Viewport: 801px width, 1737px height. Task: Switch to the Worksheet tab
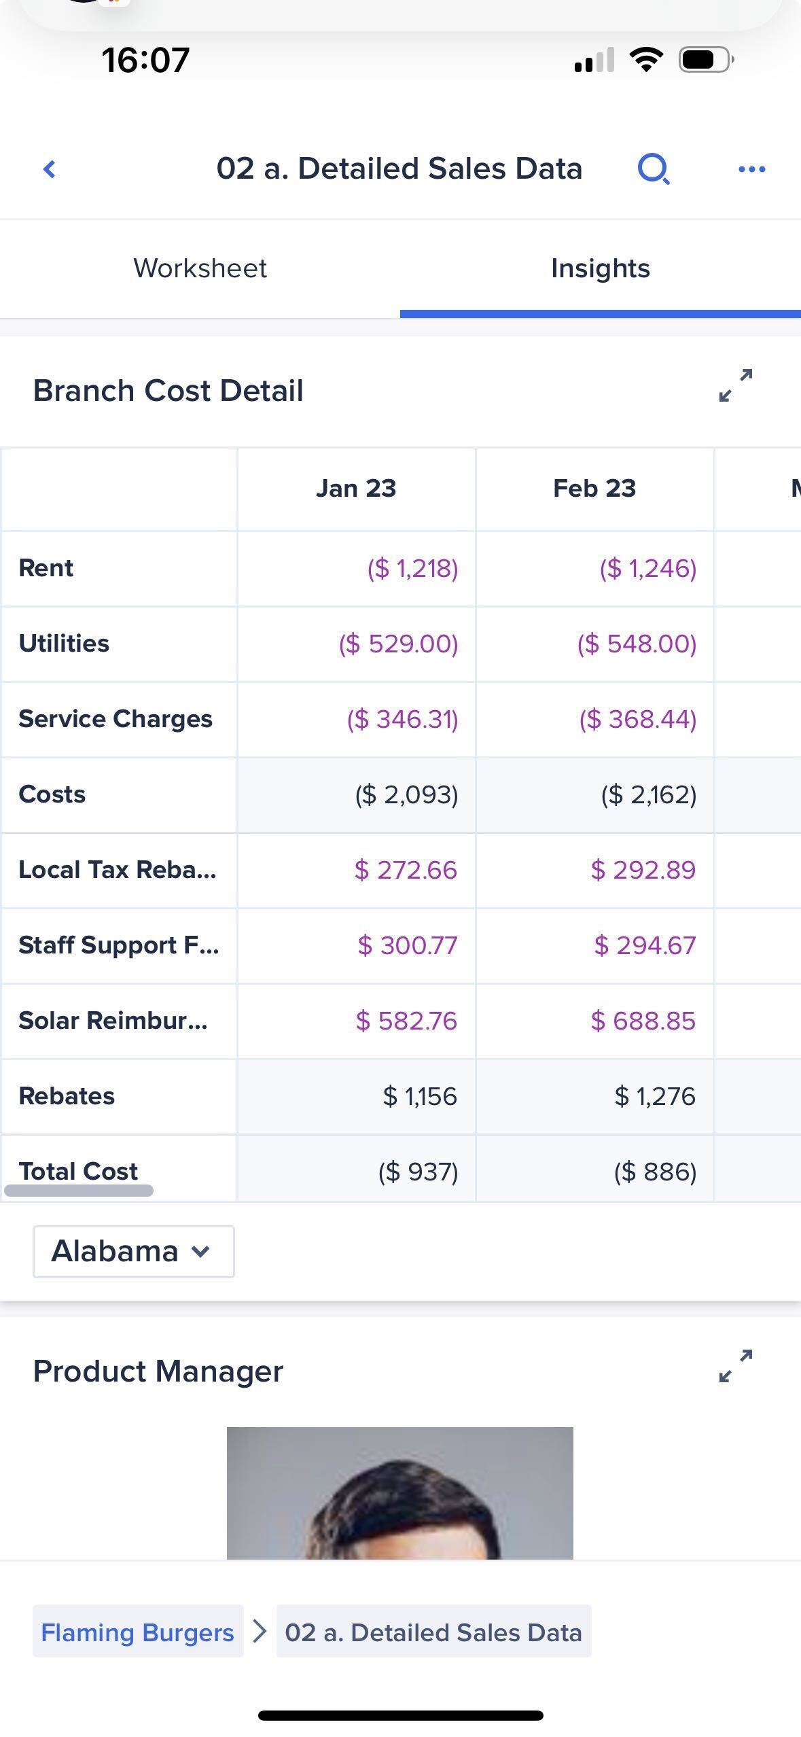pos(200,268)
